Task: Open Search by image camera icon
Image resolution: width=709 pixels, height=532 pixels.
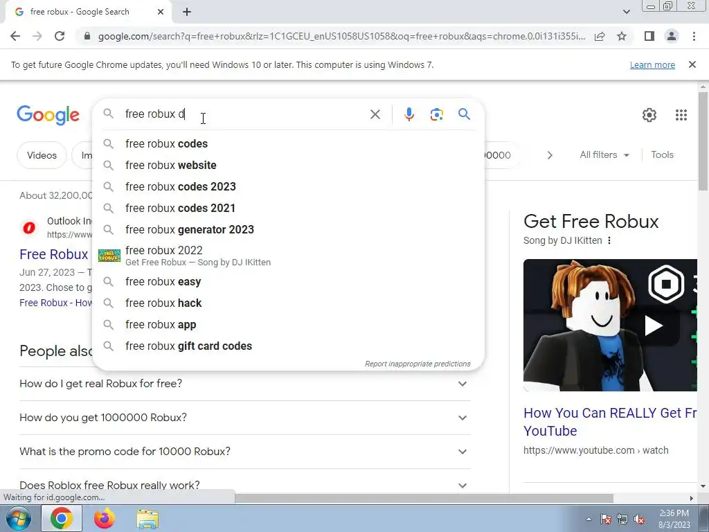Action: pos(436,114)
